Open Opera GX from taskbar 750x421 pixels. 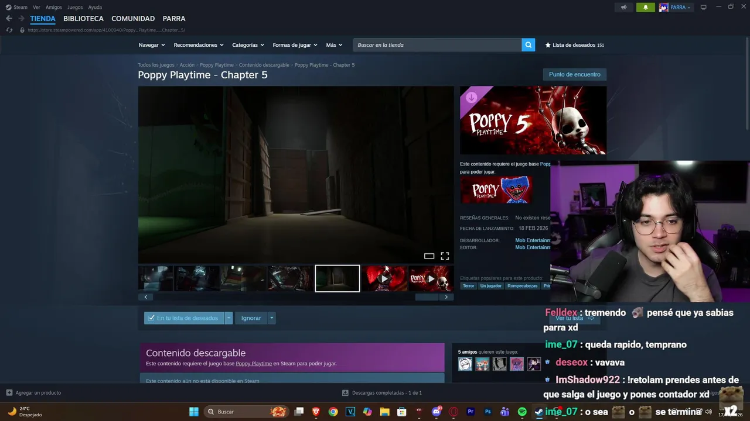coord(453,412)
